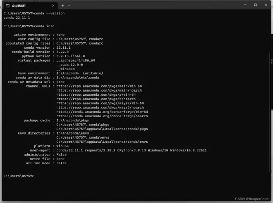273x203 pixels.
Task: Click the AppData conda\pkgs path
Action: (102, 129)
